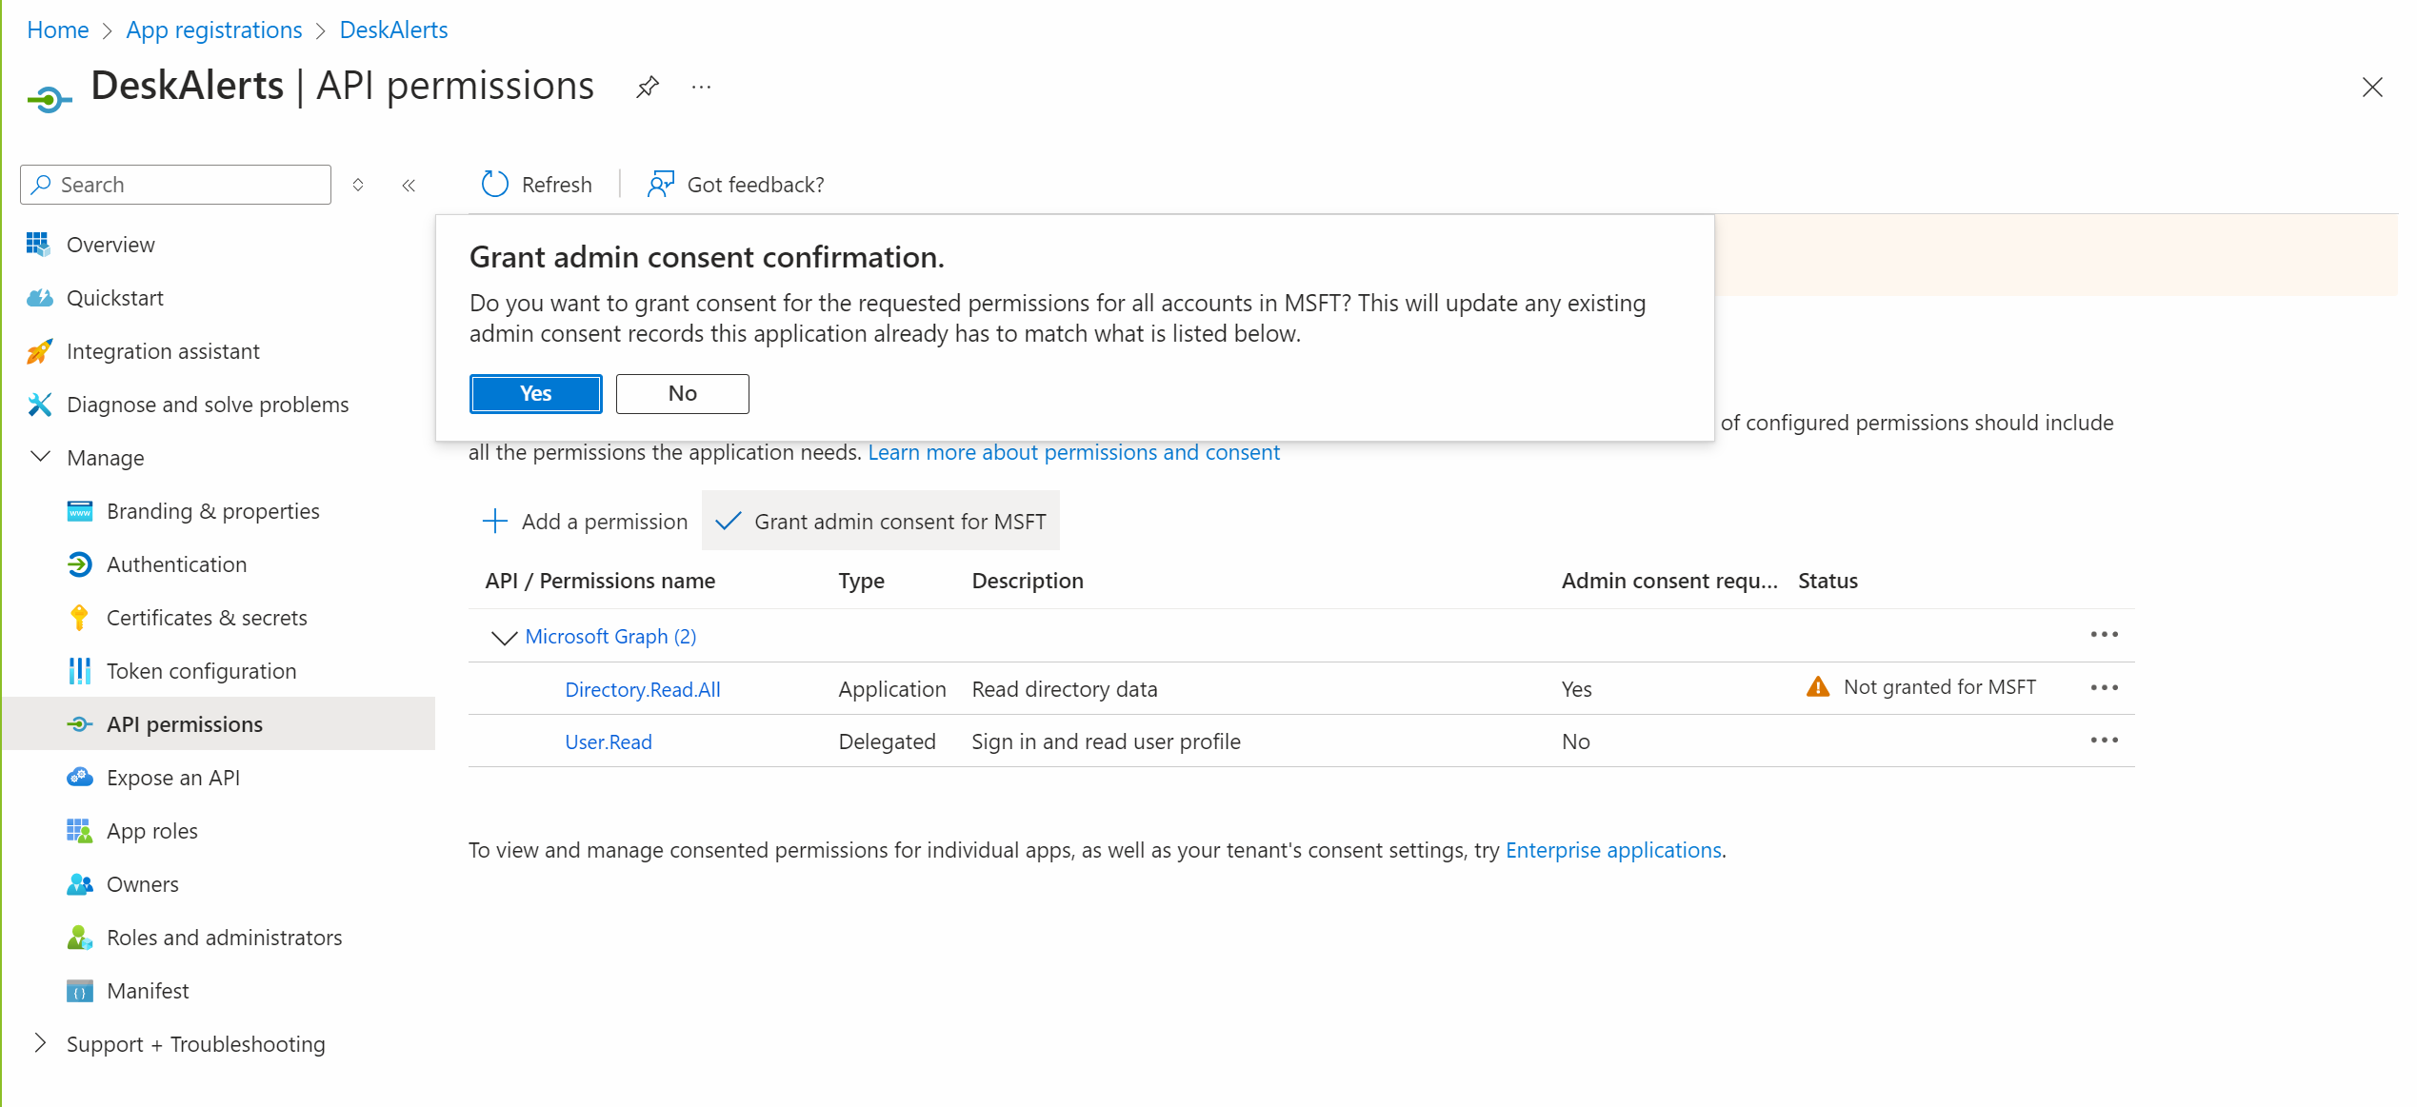Image resolution: width=2417 pixels, height=1107 pixels.
Task: Select App roles in sidebar
Action: click(151, 831)
